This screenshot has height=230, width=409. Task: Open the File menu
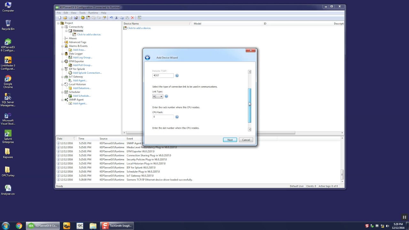(x=59, y=13)
